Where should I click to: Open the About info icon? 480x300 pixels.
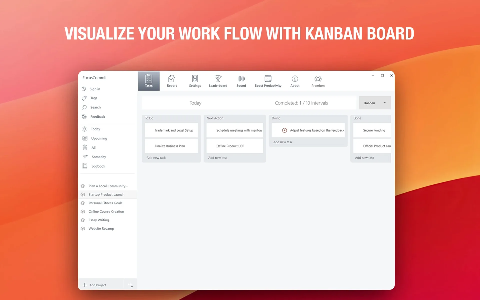(x=295, y=79)
